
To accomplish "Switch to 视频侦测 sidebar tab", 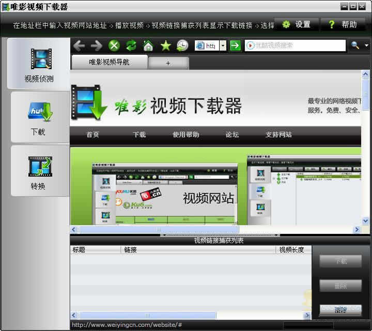I will (39, 64).
